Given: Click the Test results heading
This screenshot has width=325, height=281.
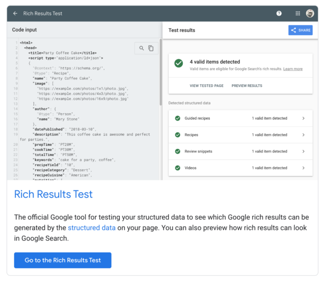Looking at the screenshot, I should tap(182, 30).
